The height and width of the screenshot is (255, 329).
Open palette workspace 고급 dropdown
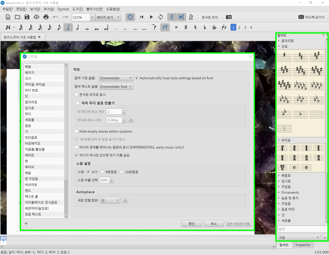point(299,238)
